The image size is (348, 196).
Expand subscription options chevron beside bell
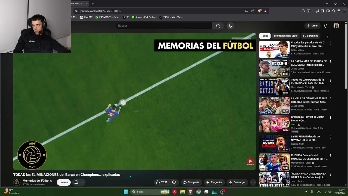coord(81,182)
